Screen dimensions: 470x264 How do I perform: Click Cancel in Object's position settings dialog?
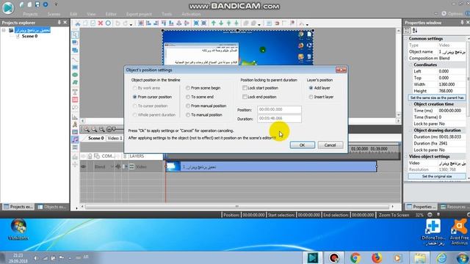tap(330, 145)
